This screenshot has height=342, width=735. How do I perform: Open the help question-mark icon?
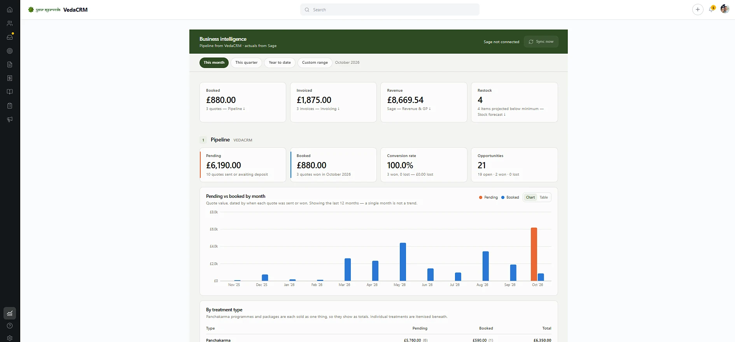[x=10, y=326]
